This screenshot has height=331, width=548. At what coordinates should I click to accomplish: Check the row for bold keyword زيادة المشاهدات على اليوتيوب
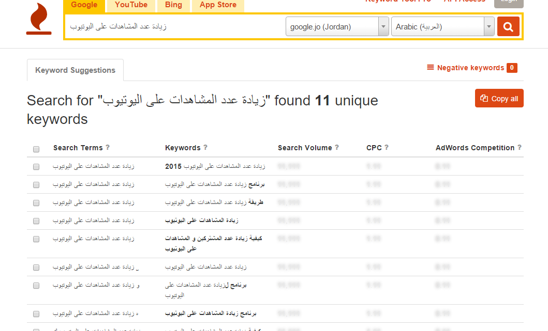[36, 221]
